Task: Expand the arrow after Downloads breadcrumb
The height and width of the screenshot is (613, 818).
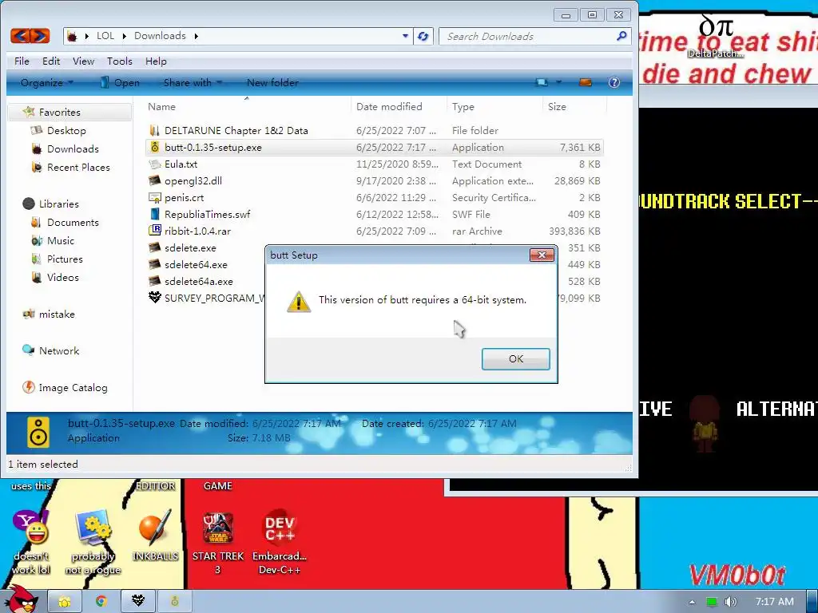Action: pos(197,36)
